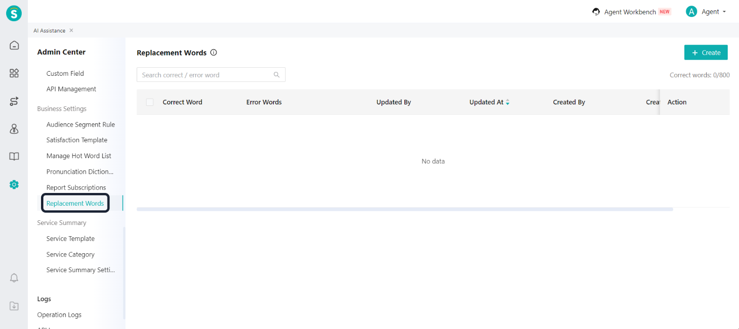Image resolution: width=739 pixels, height=329 pixels.
Task: Click the routing flow icon in sidebar
Action: (14, 101)
